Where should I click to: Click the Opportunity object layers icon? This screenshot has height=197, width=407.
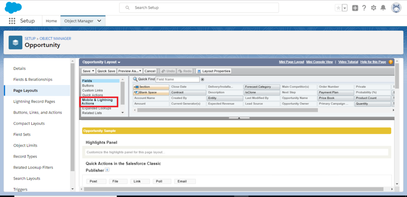coord(16,42)
